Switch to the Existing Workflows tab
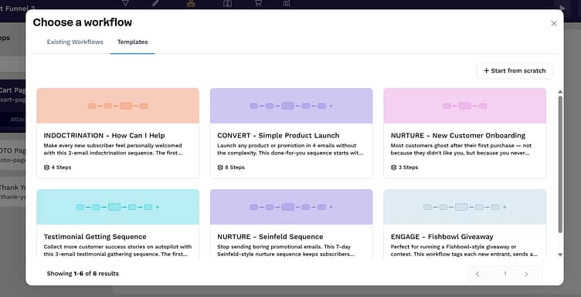The width and height of the screenshot is (581, 297). click(x=75, y=42)
